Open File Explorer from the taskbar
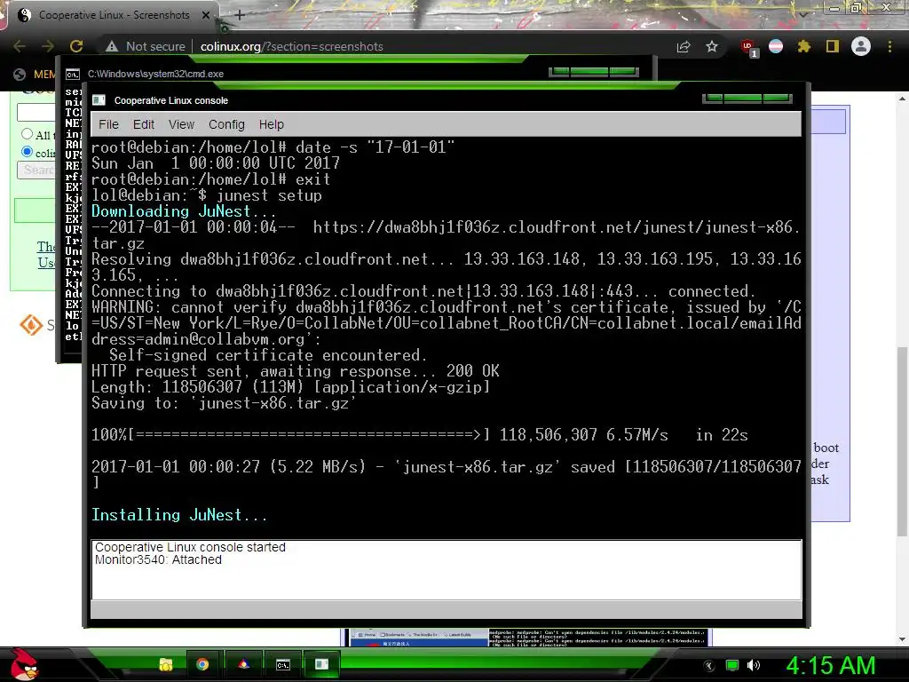909x682 pixels. pyautogui.click(x=166, y=664)
